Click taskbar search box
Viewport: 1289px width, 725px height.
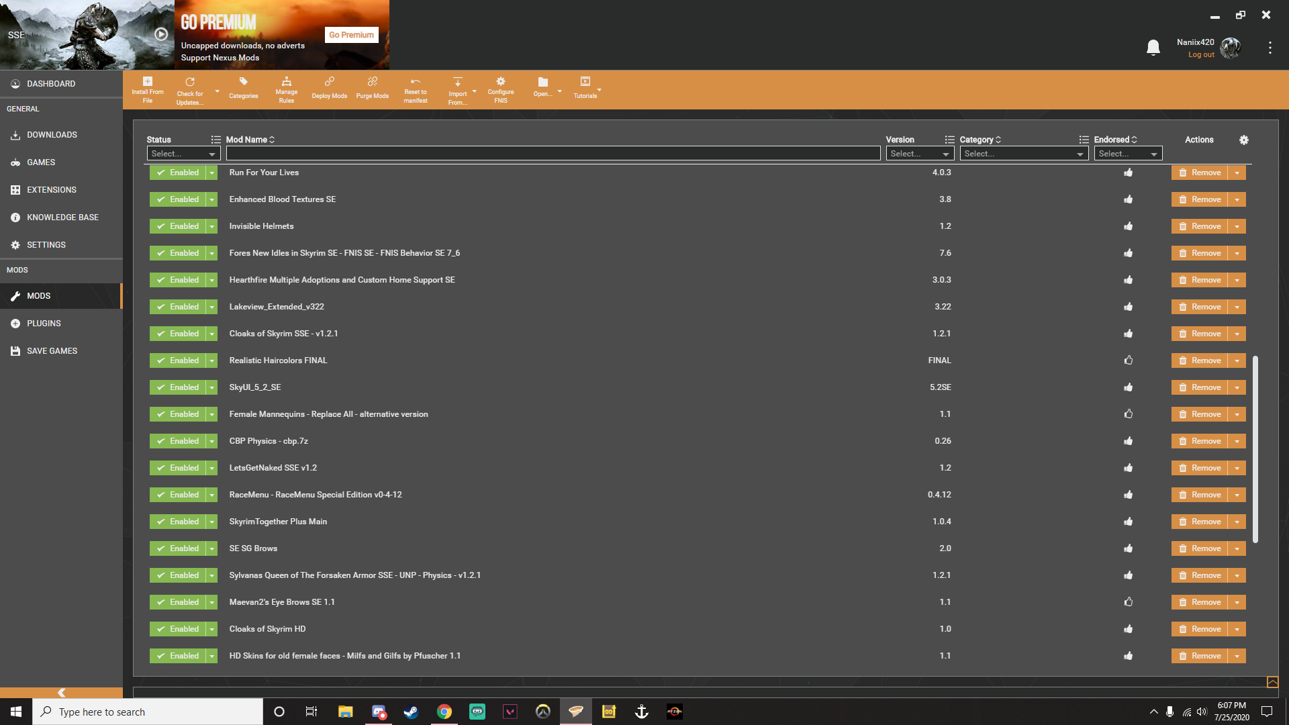point(148,712)
